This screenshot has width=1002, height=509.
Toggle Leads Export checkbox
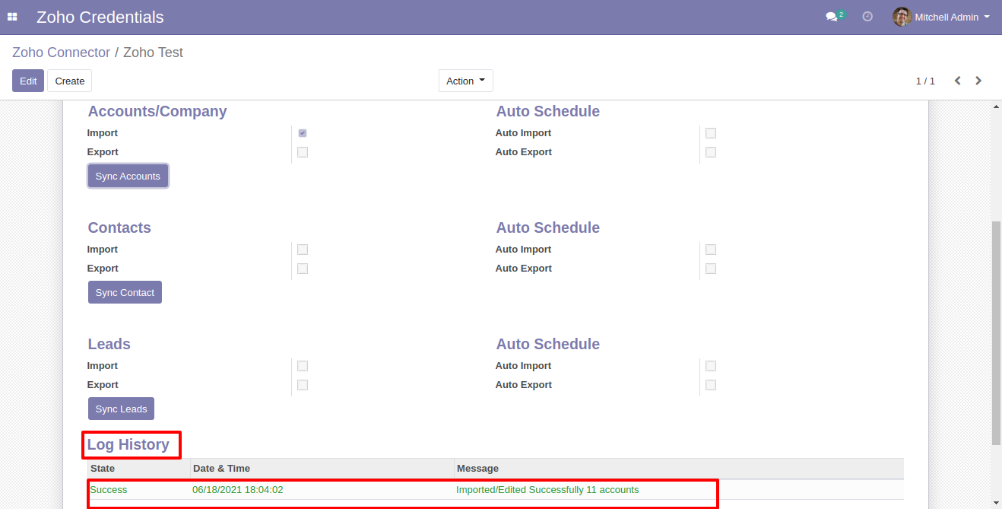click(x=303, y=385)
